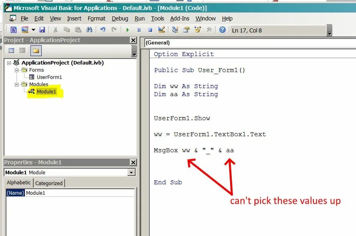The height and width of the screenshot is (236, 356).
Task: Open the Help menu
Action: coord(227,18)
